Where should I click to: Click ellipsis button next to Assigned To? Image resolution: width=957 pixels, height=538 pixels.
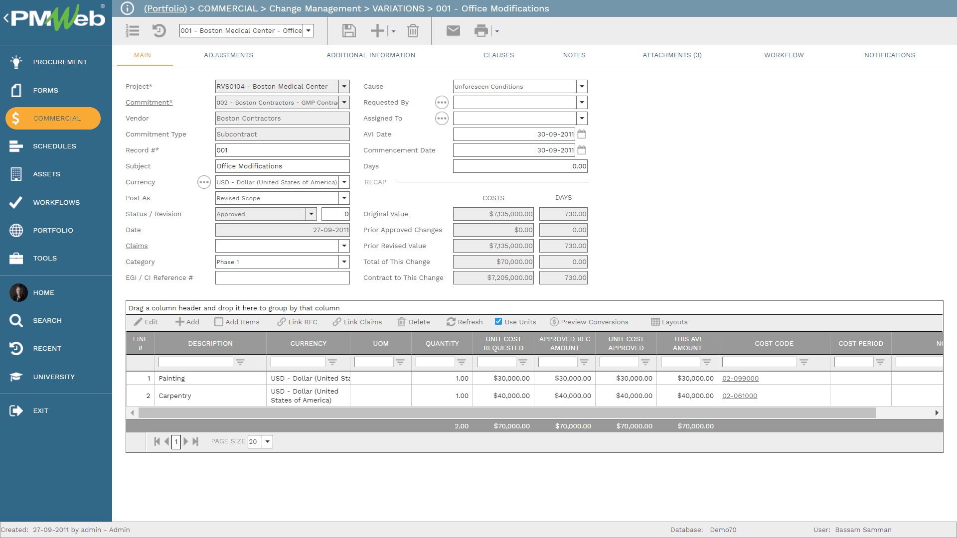pyautogui.click(x=442, y=119)
